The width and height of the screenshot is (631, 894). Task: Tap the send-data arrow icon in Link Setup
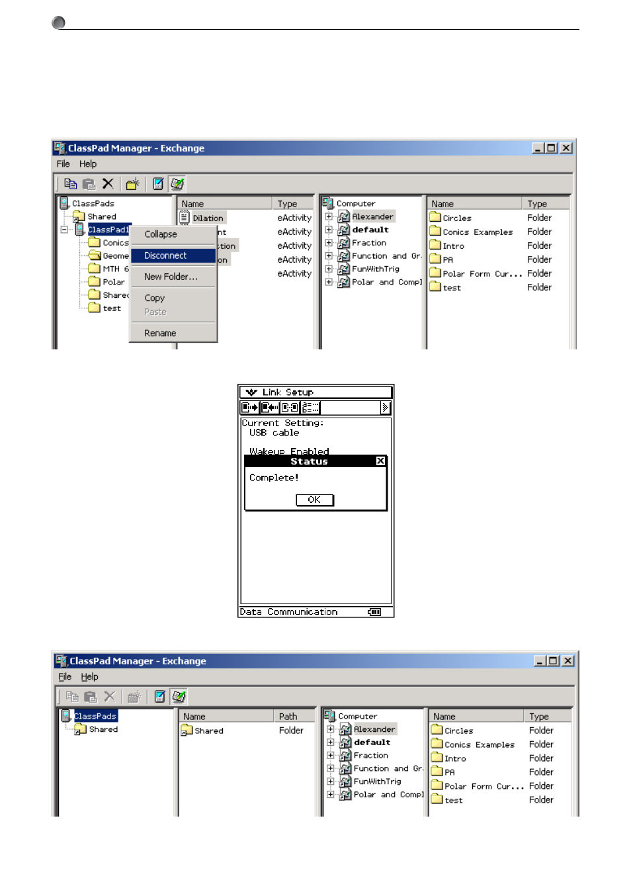click(x=249, y=408)
